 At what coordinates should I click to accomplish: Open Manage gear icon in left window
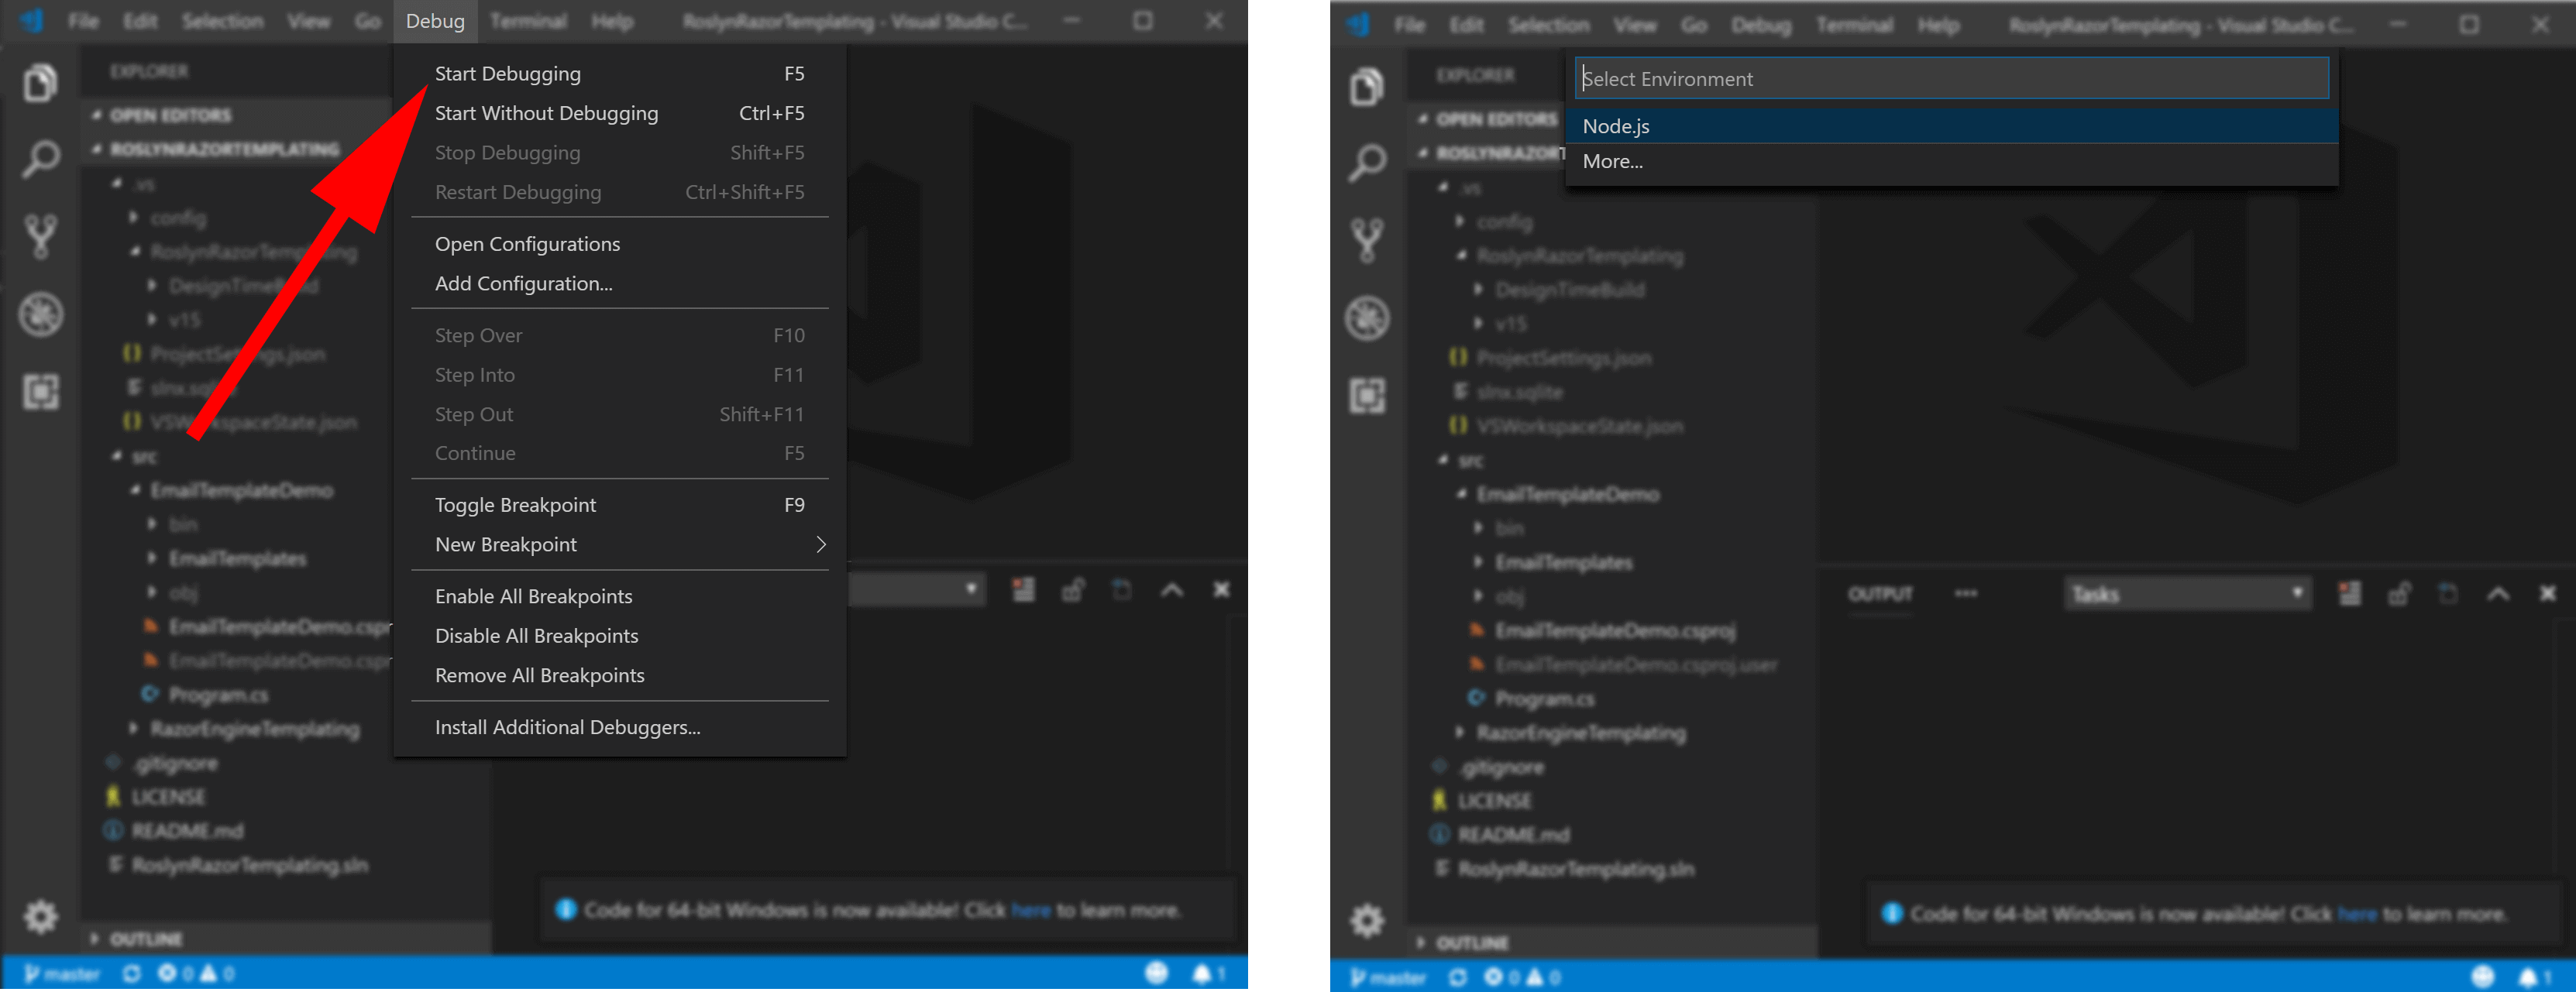[40, 916]
